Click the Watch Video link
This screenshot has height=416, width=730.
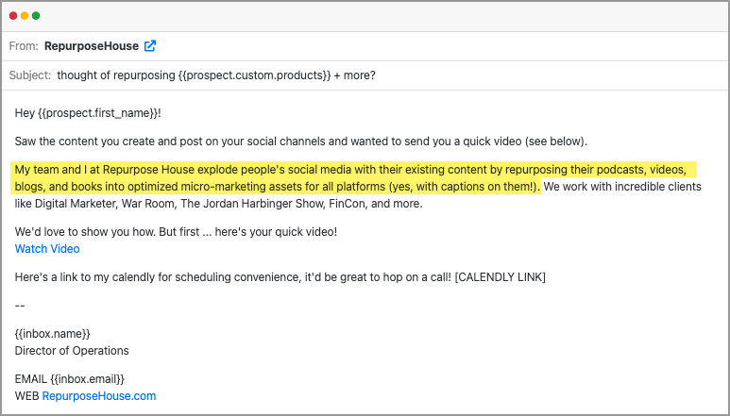coord(47,249)
